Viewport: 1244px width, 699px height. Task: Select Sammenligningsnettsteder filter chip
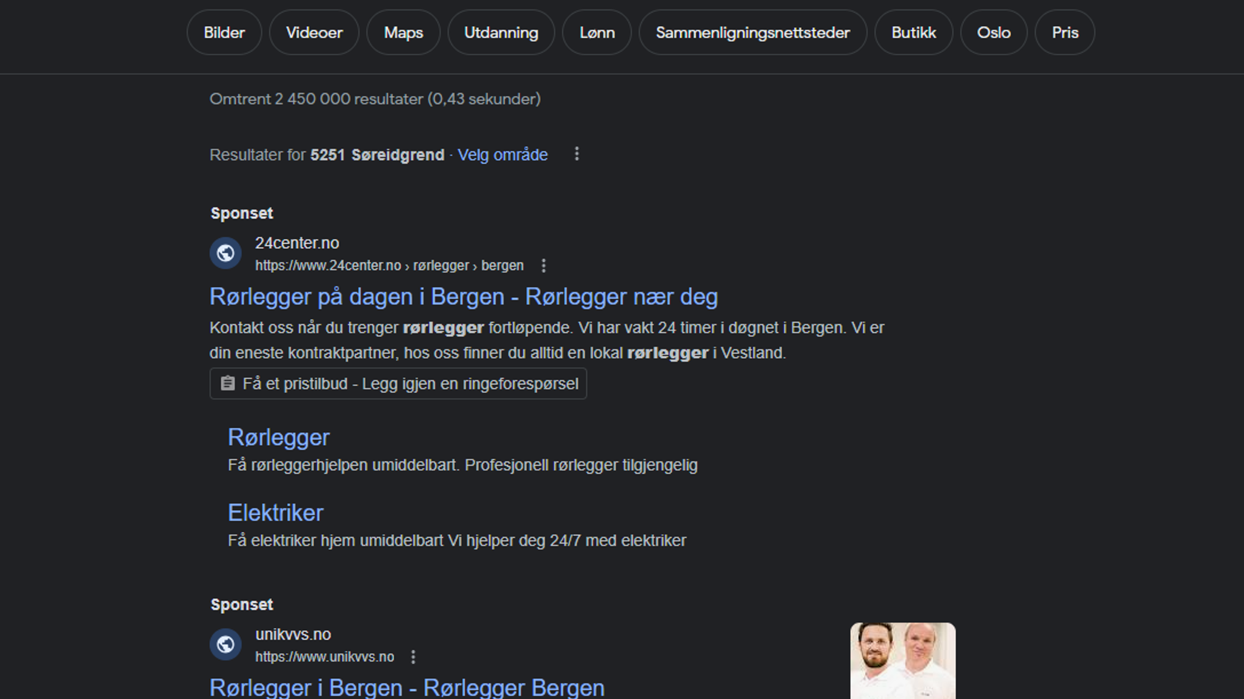pos(752,33)
